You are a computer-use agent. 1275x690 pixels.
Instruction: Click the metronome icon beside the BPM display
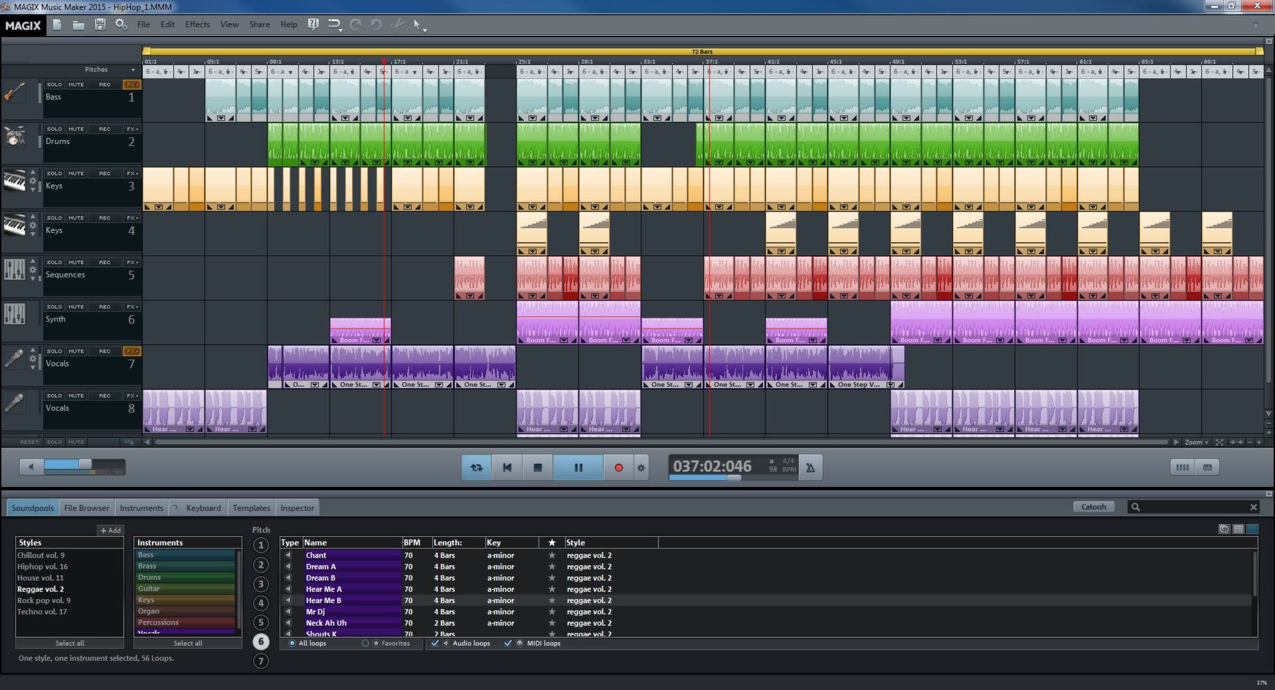pyautogui.click(x=810, y=468)
